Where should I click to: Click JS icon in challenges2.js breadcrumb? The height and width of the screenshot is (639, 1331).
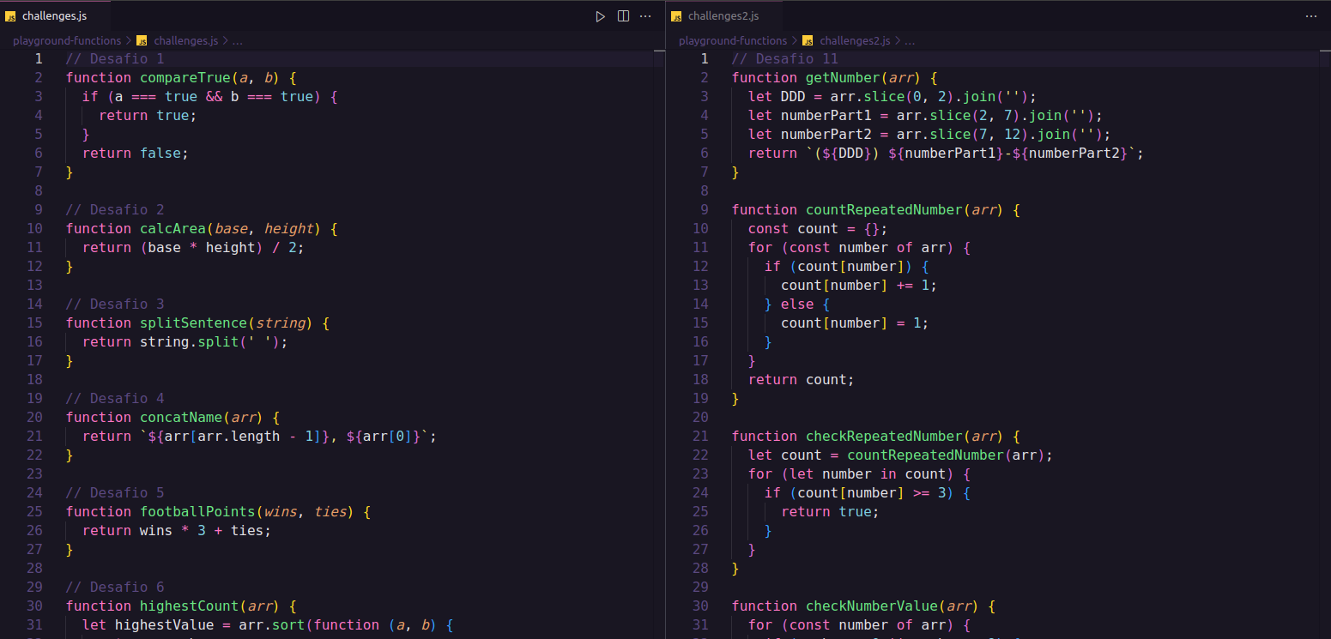point(808,40)
